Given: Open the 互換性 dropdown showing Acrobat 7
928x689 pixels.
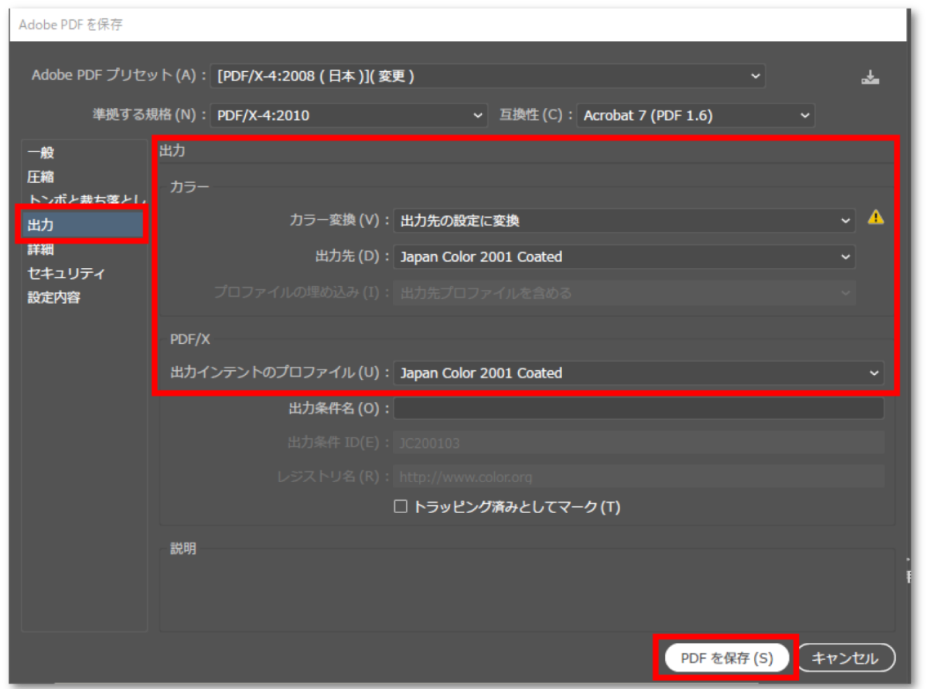Looking at the screenshot, I should point(694,115).
